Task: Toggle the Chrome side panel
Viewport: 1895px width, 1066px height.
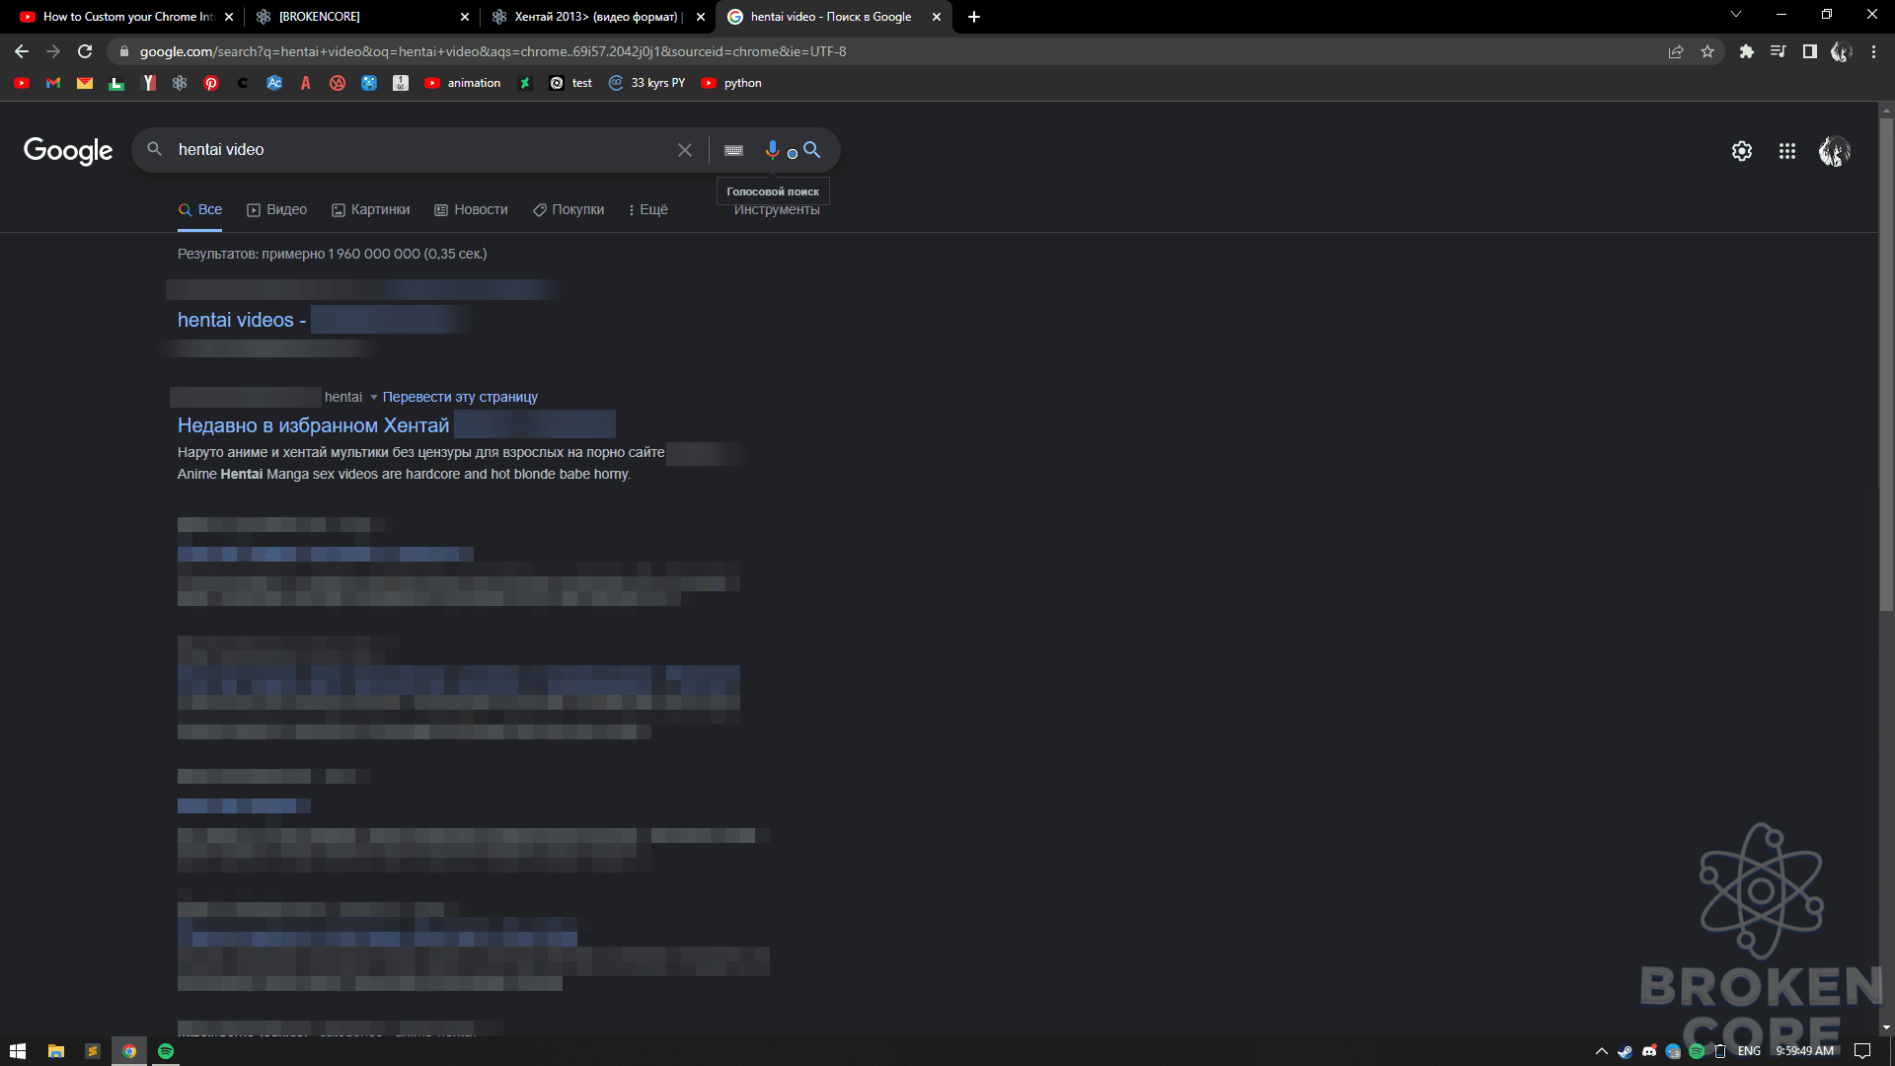Action: (x=1810, y=51)
